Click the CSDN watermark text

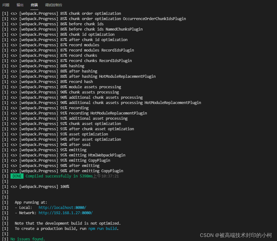click(237, 235)
